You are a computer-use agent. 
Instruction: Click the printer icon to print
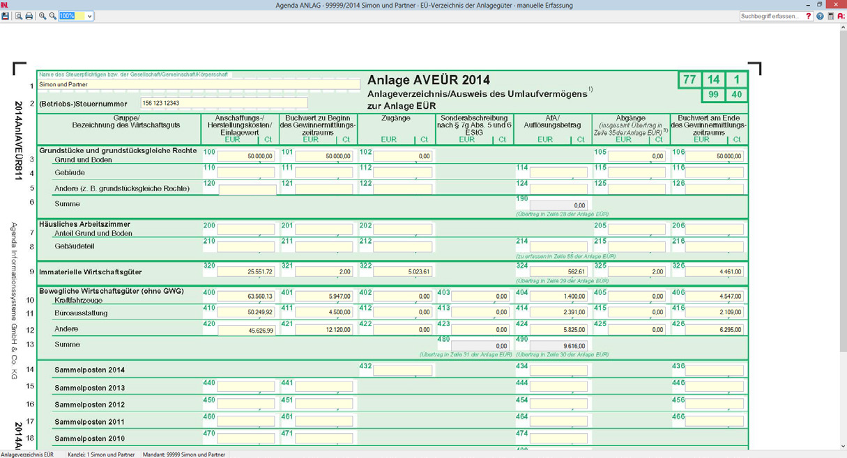29,16
